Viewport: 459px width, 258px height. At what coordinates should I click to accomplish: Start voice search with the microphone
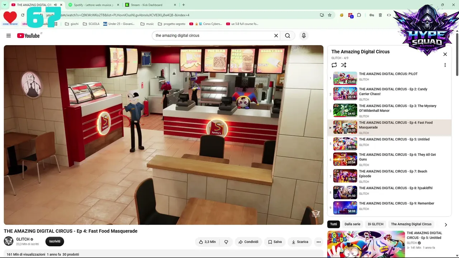[304, 35]
